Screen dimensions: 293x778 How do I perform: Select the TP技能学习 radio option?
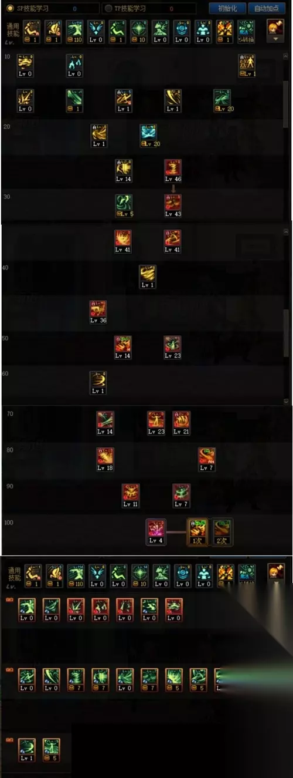(x=108, y=9)
